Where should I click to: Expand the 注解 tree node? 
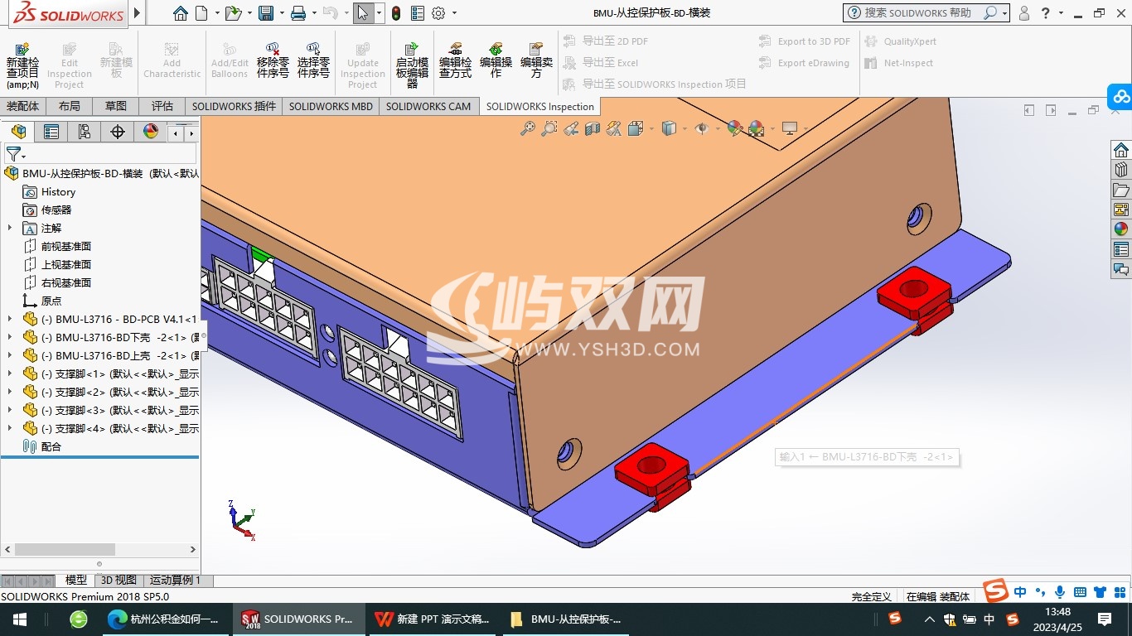point(10,228)
